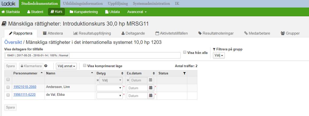Sort by the Ex.datum column arrows

coord(154,73)
